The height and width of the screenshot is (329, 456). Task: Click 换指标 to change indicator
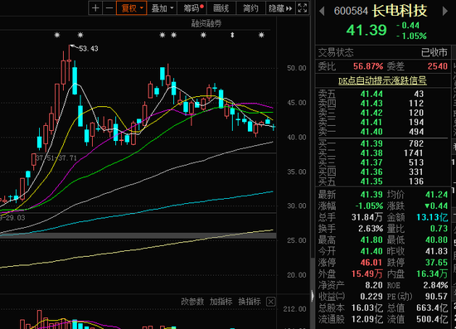coord(250,302)
